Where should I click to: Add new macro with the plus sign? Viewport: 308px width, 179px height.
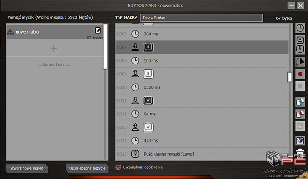pos(53,48)
